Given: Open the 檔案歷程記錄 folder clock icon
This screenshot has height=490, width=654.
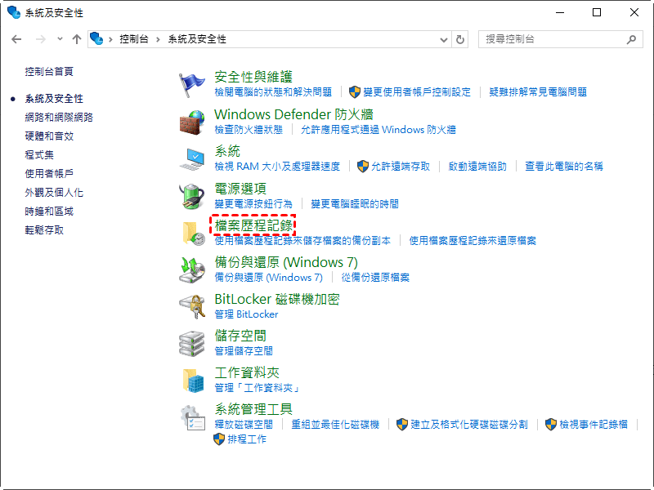Looking at the screenshot, I should point(194,234).
